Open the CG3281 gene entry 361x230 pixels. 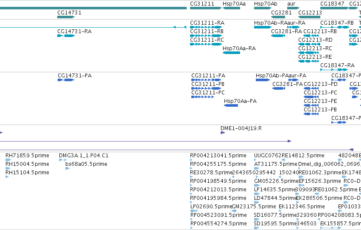[278, 17]
